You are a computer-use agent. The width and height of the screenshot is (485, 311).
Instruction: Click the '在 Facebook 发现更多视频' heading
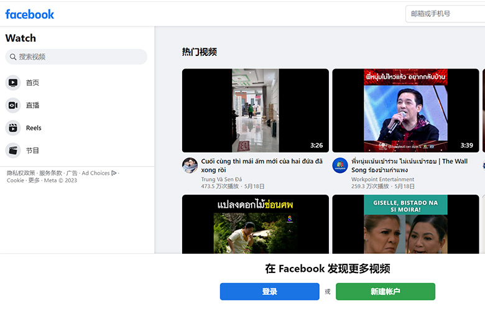(x=328, y=269)
